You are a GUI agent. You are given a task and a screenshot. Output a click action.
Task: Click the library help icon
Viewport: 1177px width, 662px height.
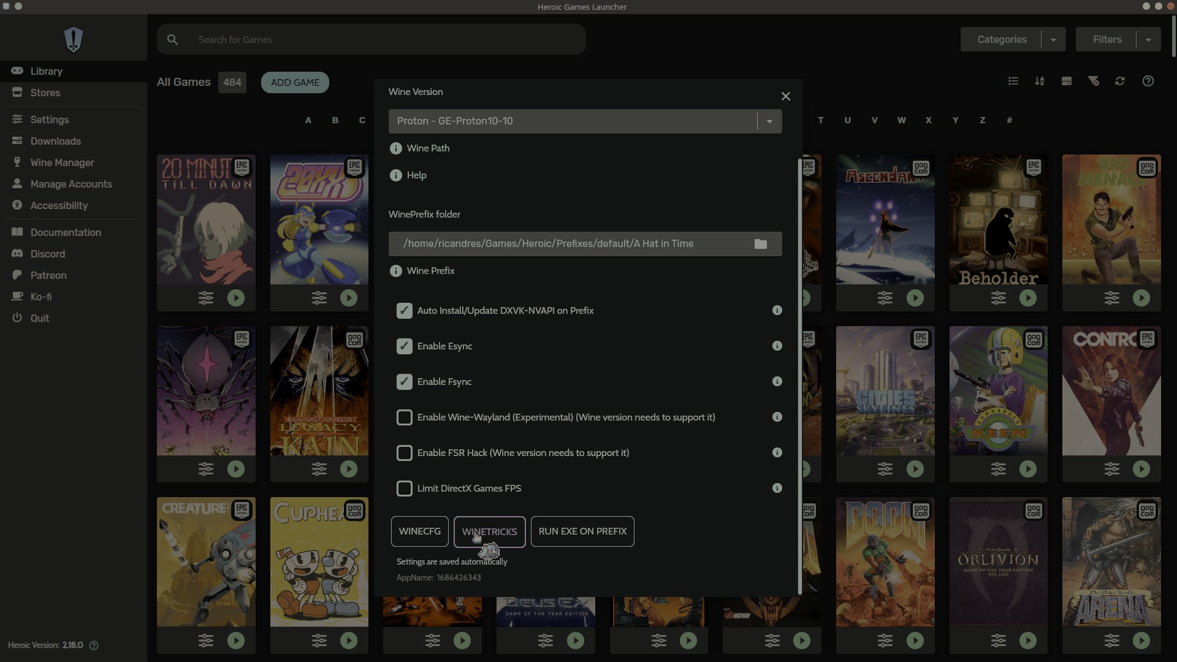[x=1148, y=81]
